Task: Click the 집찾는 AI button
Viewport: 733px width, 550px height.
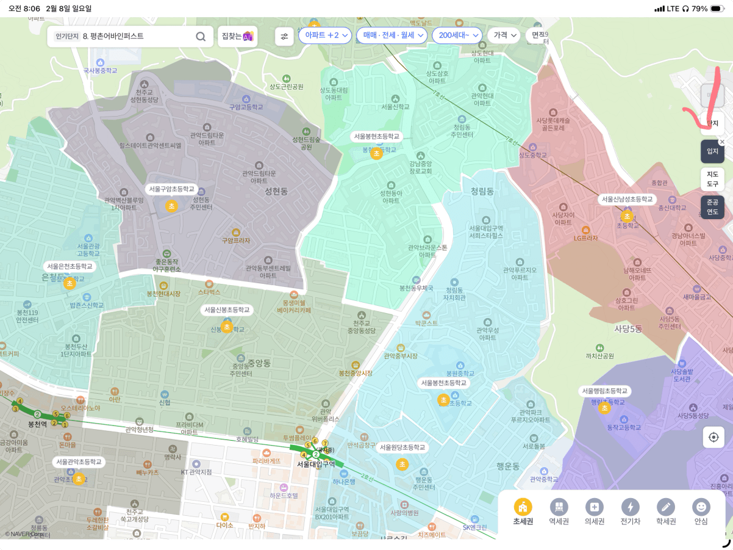Action: coord(237,37)
